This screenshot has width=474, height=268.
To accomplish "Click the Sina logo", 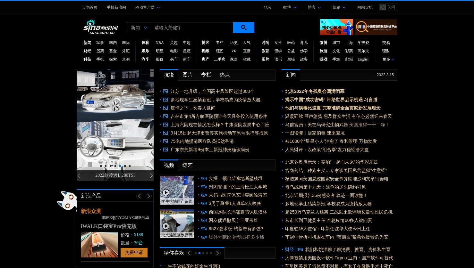I will point(101,27).
